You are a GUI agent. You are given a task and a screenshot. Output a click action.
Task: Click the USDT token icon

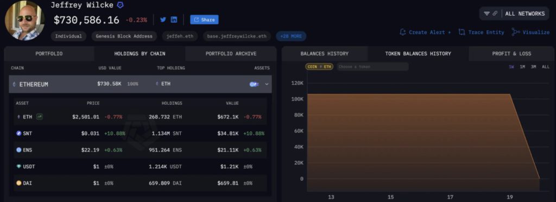(x=19, y=167)
